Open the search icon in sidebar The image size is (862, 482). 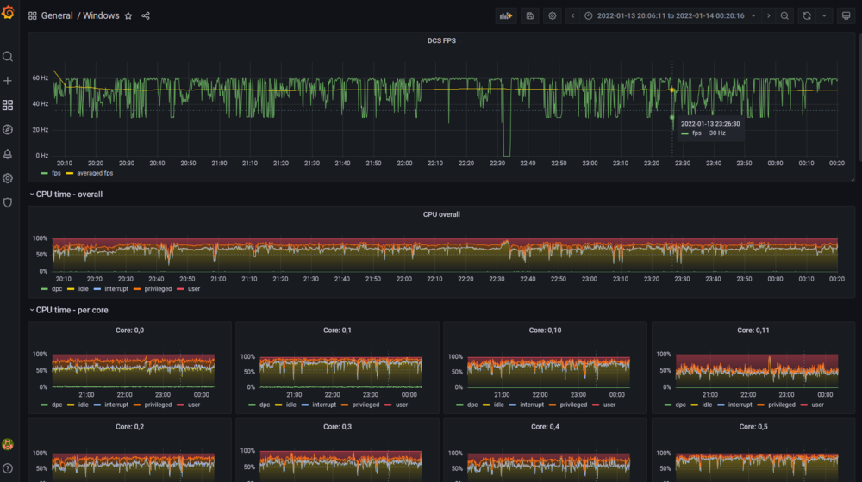click(8, 57)
